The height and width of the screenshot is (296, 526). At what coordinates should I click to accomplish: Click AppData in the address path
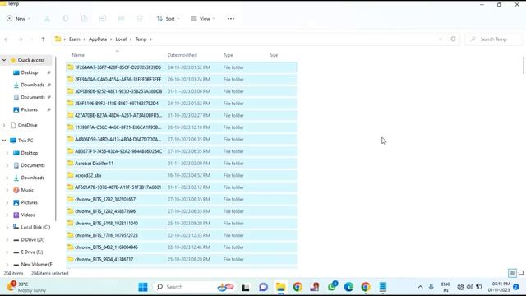98,39
